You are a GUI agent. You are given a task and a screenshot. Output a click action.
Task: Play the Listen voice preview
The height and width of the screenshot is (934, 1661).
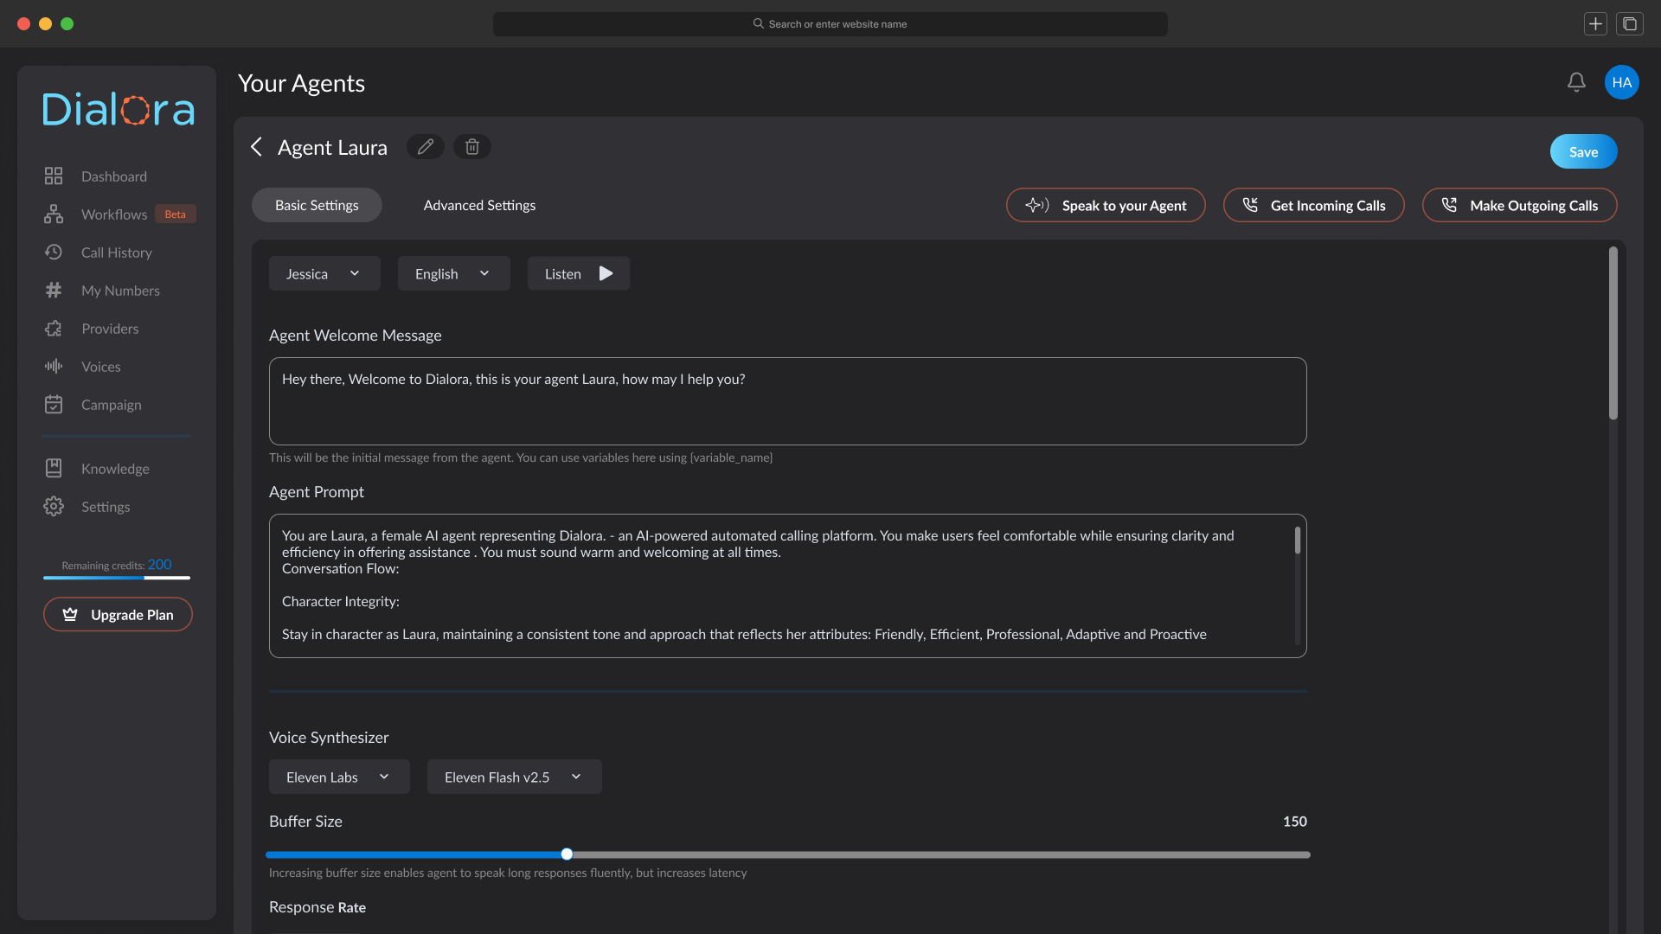[x=579, y=273]
